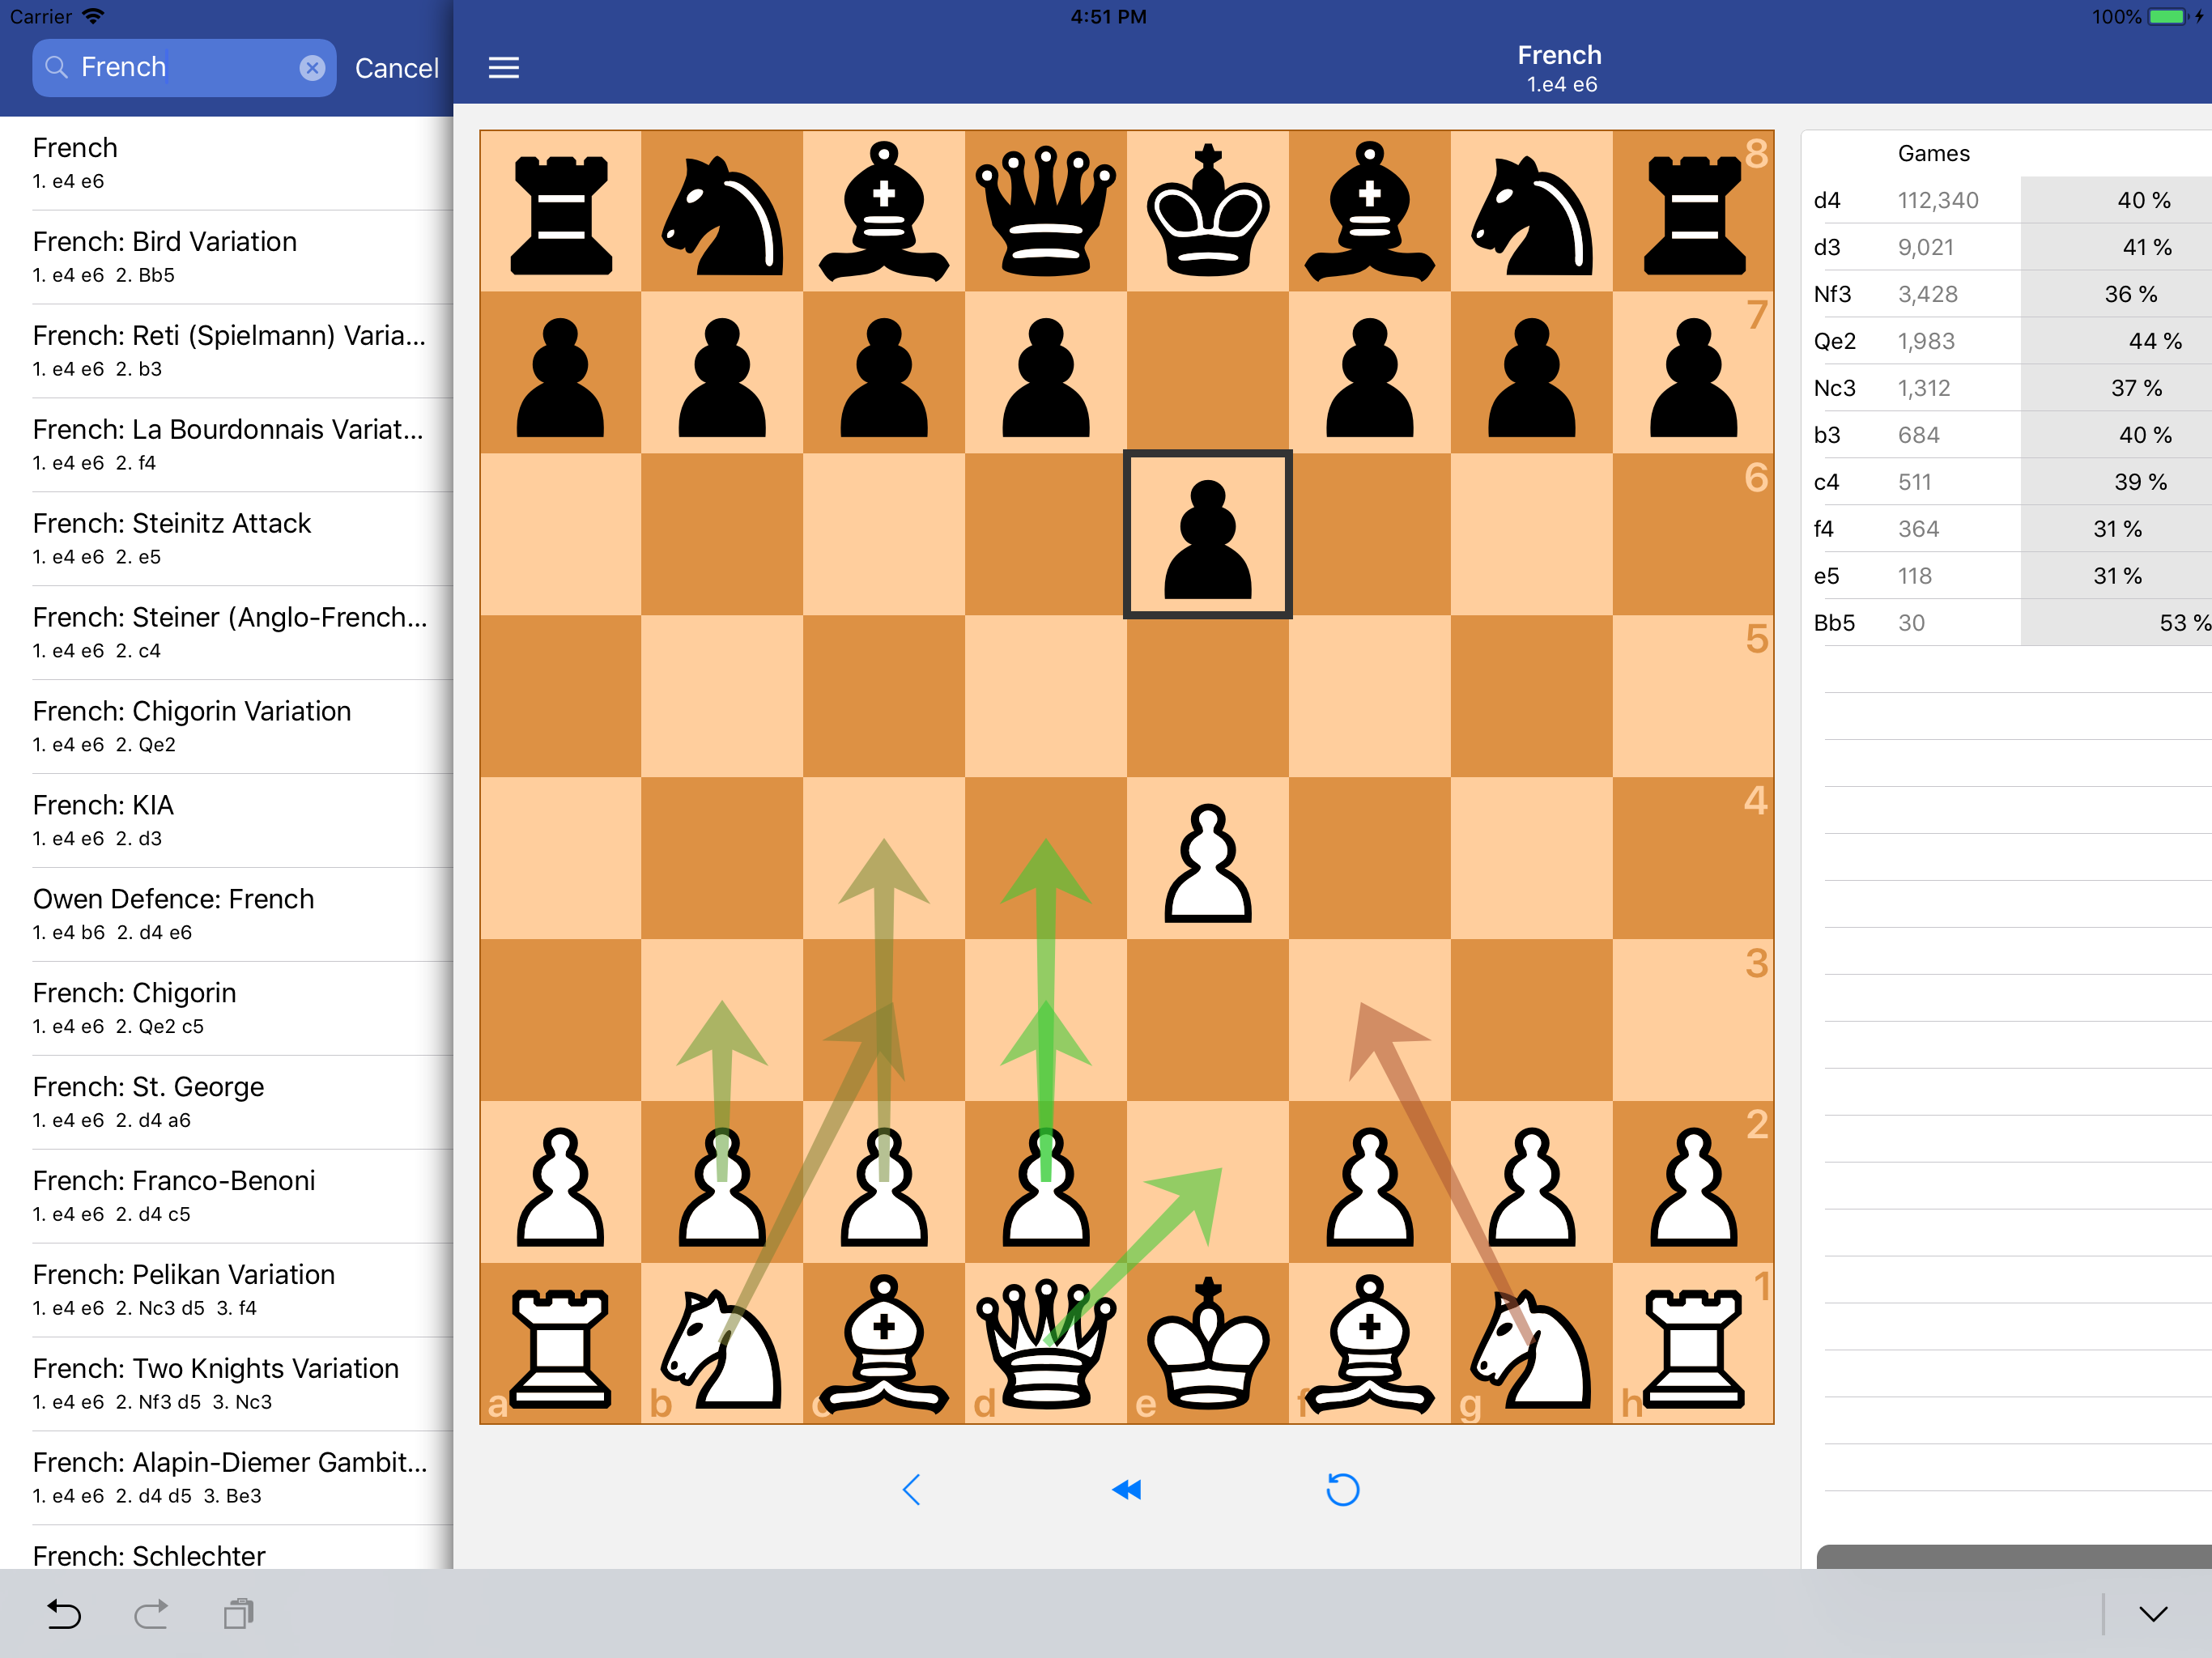The width and height of the screenshot is (2212, 1658).
Task: Tap the undo arrow in keyboard bar
Action: click(64, 1613)
